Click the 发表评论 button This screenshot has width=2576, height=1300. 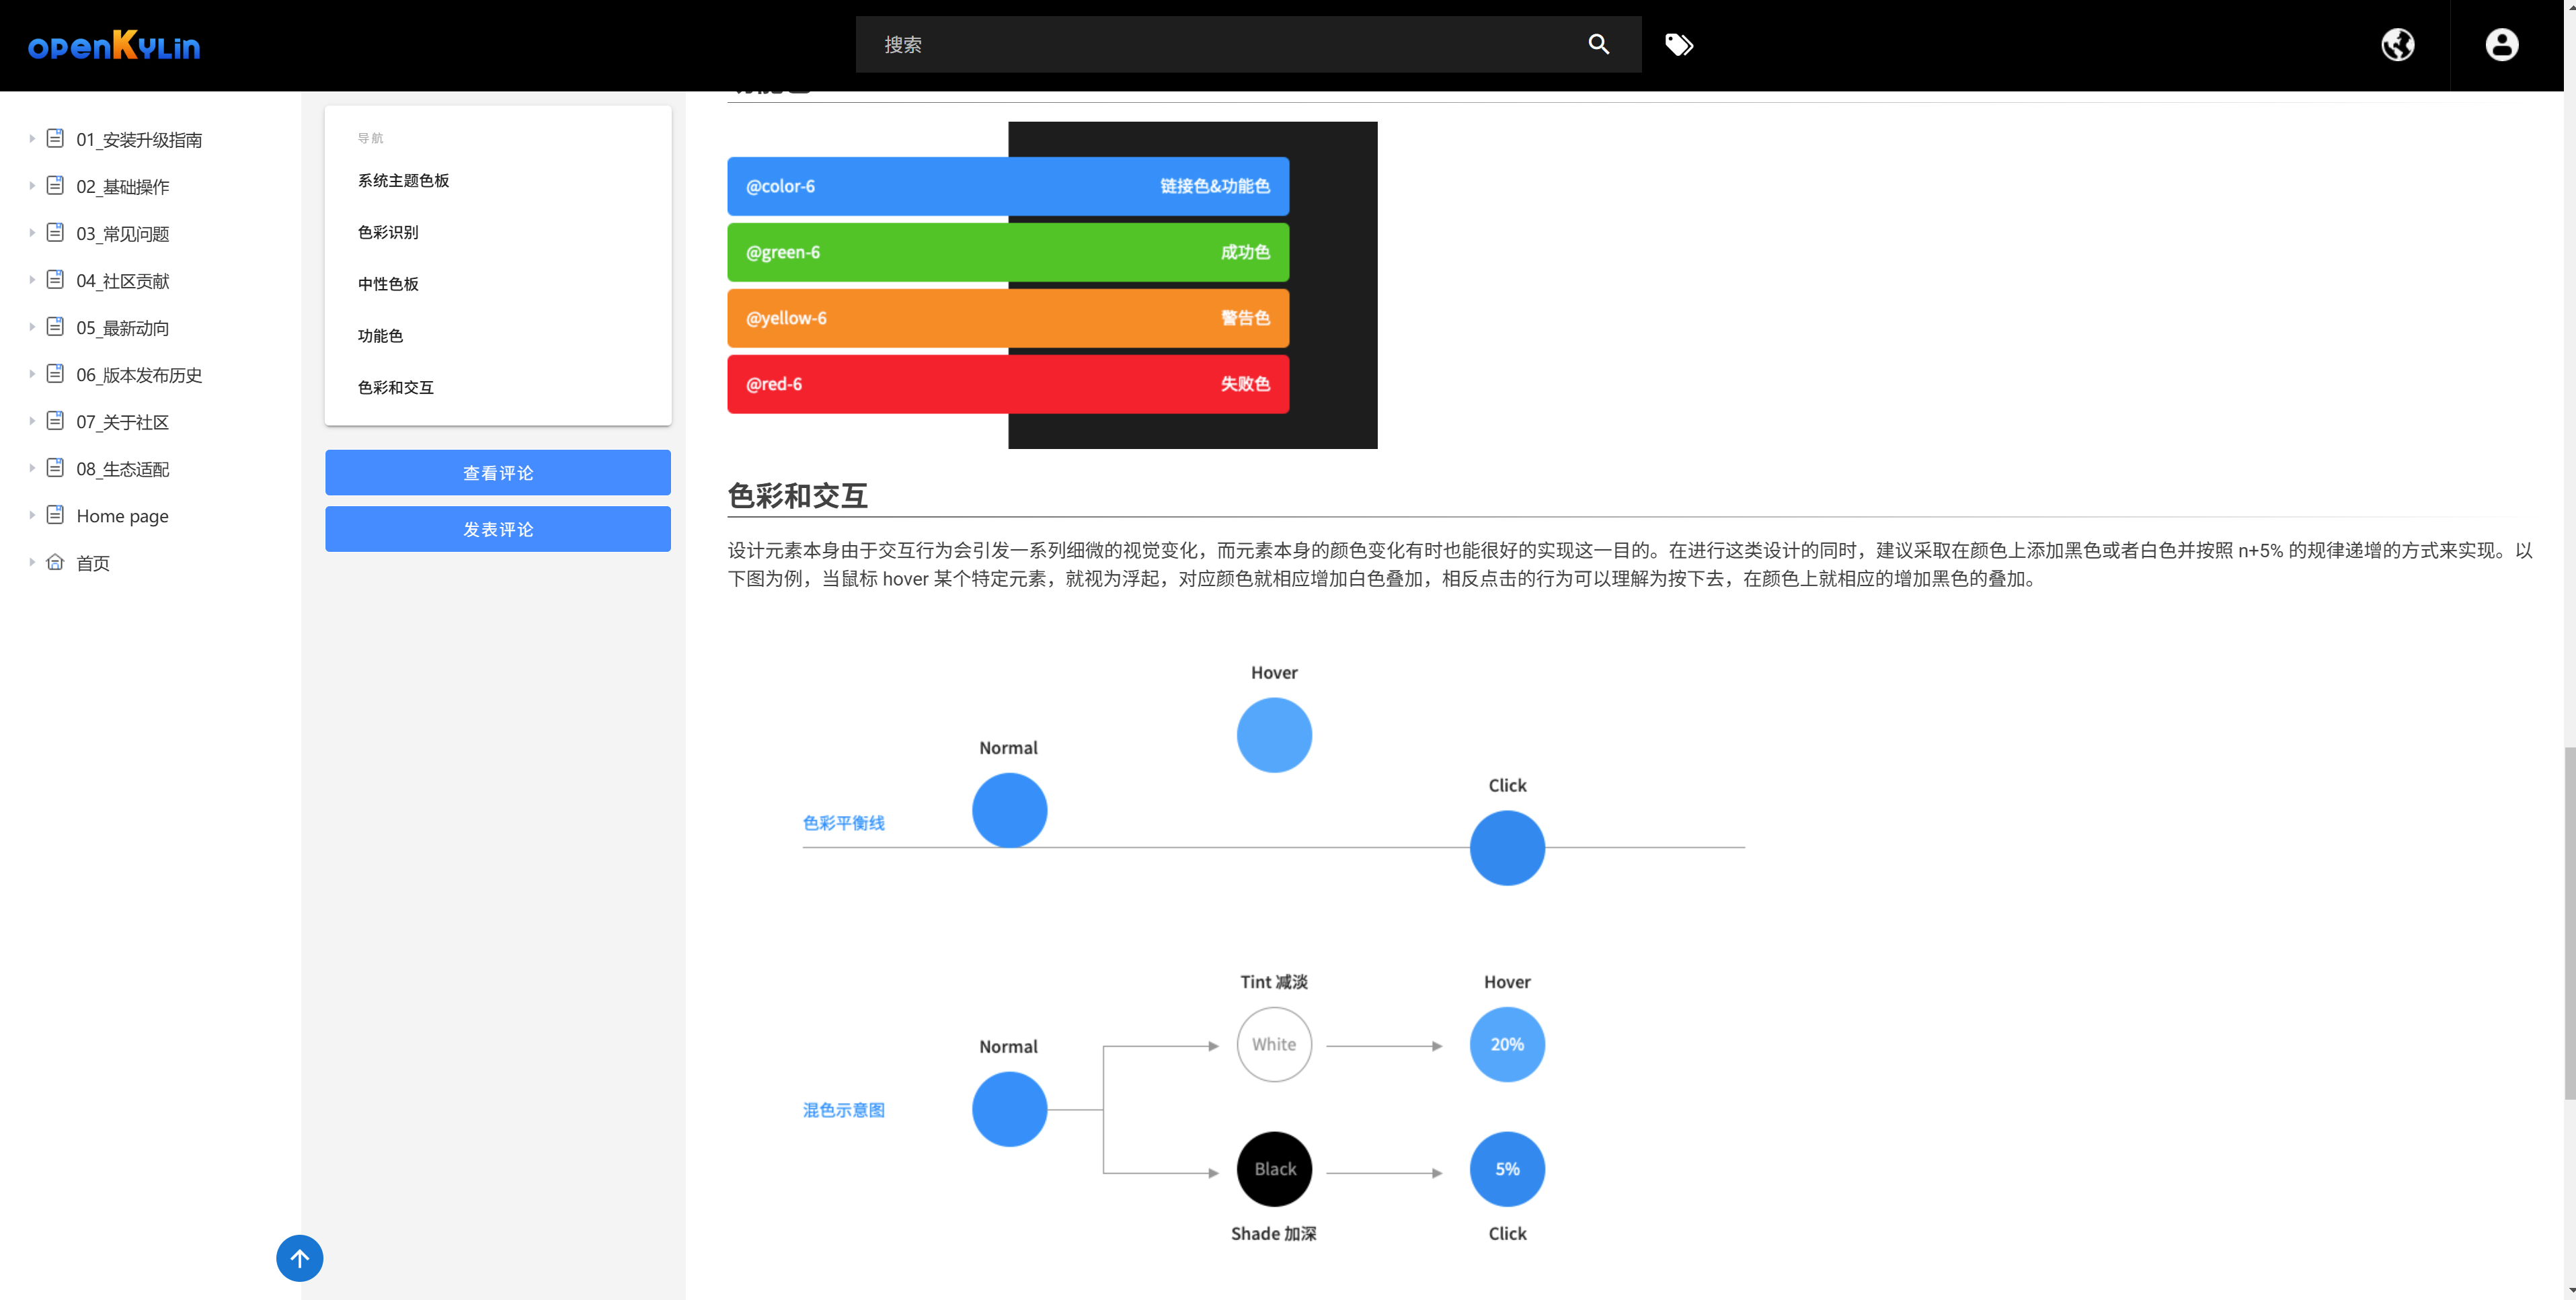tap(498, 529)
